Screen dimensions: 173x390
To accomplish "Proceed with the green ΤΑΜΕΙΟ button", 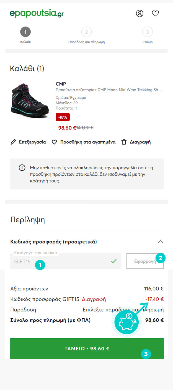I will 87,349.
